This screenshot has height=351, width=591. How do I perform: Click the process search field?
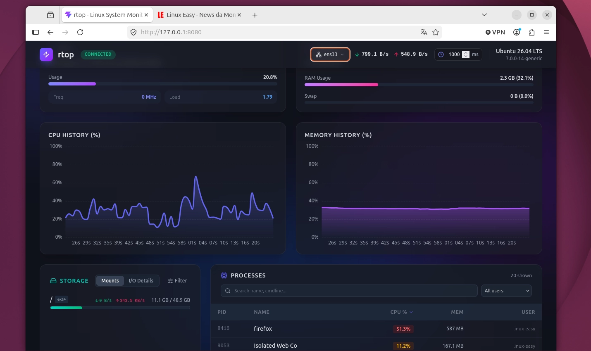(349, 291)
